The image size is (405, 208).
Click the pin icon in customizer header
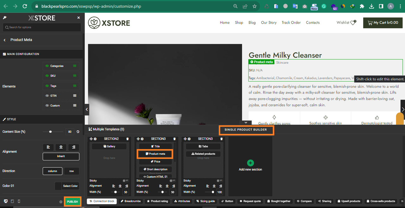[x=4, y=18]
